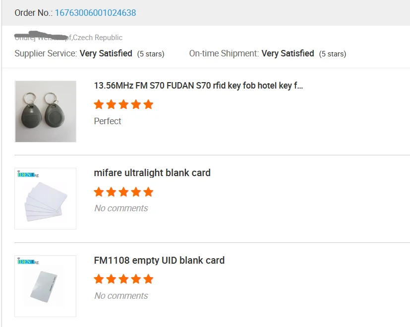This screenshot has height=327, width=410.
Task: Open order number 16763006001024638 link
Action: (x=95, y=13)
